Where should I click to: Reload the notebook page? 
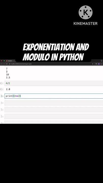(7, 64)
